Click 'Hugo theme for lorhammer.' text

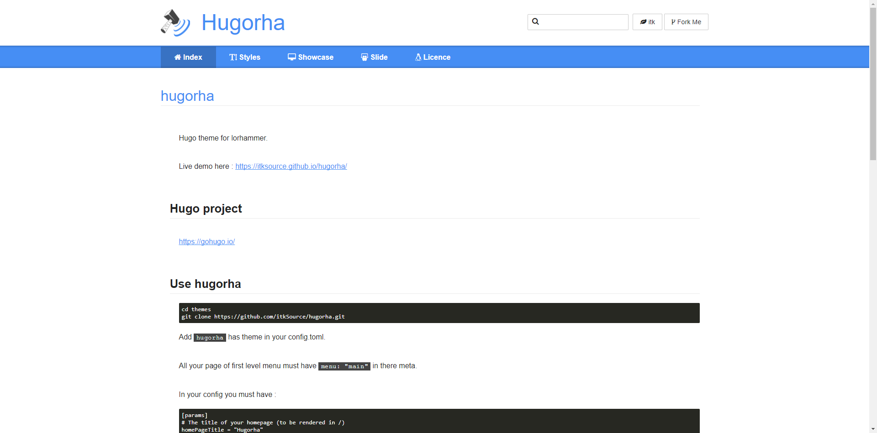tap(223, 138)
